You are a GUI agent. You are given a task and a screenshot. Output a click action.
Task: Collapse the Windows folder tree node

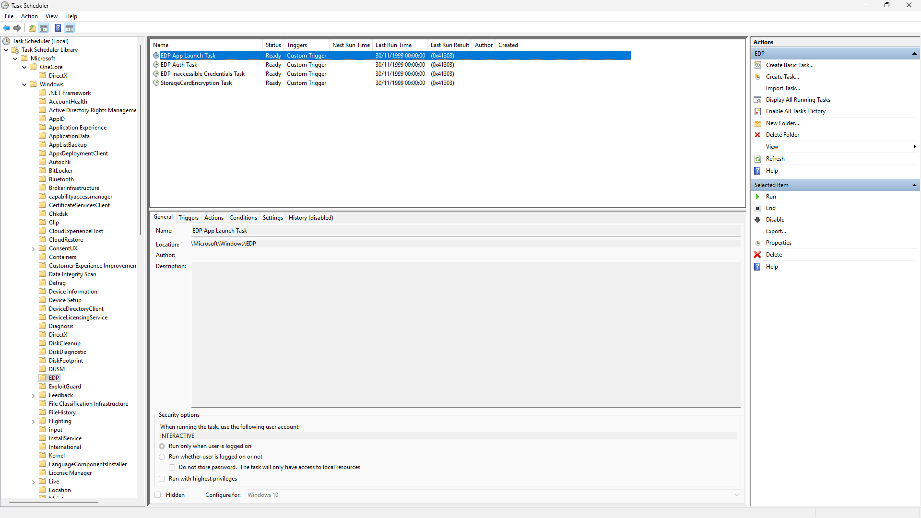tap(24, 84)
